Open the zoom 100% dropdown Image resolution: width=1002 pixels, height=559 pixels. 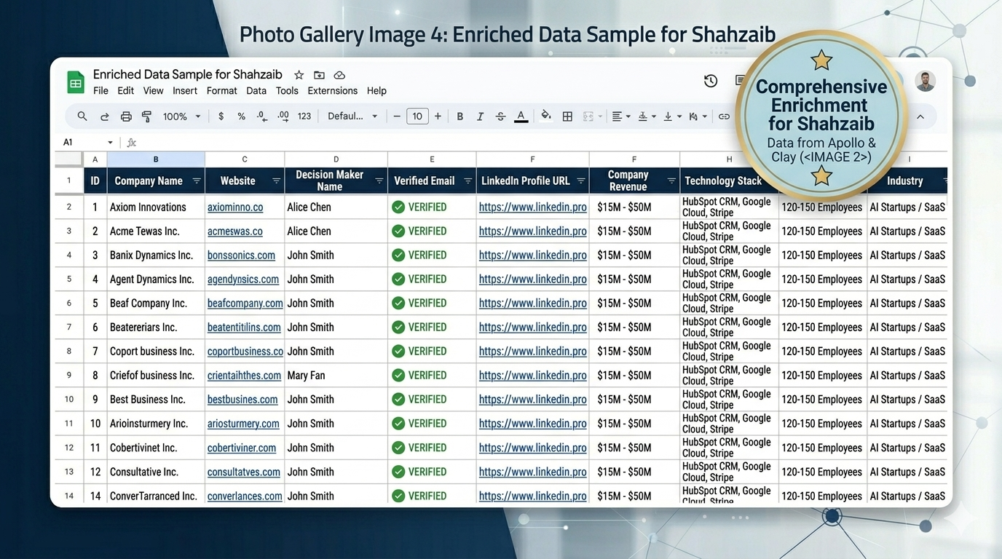181,116
